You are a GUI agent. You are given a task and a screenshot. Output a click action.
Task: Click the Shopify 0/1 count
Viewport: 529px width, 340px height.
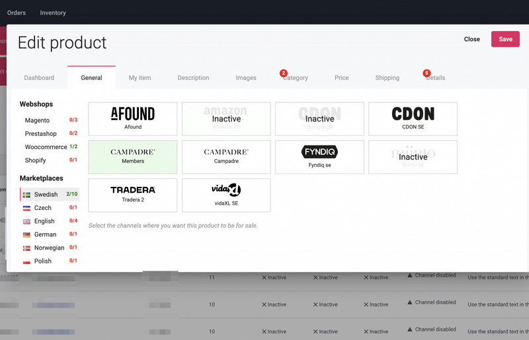coord(73,160)
